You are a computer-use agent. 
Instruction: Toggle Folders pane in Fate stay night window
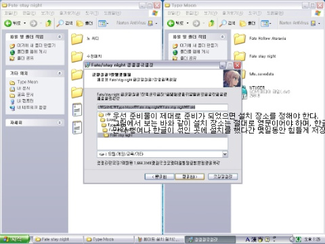[85, 23]
